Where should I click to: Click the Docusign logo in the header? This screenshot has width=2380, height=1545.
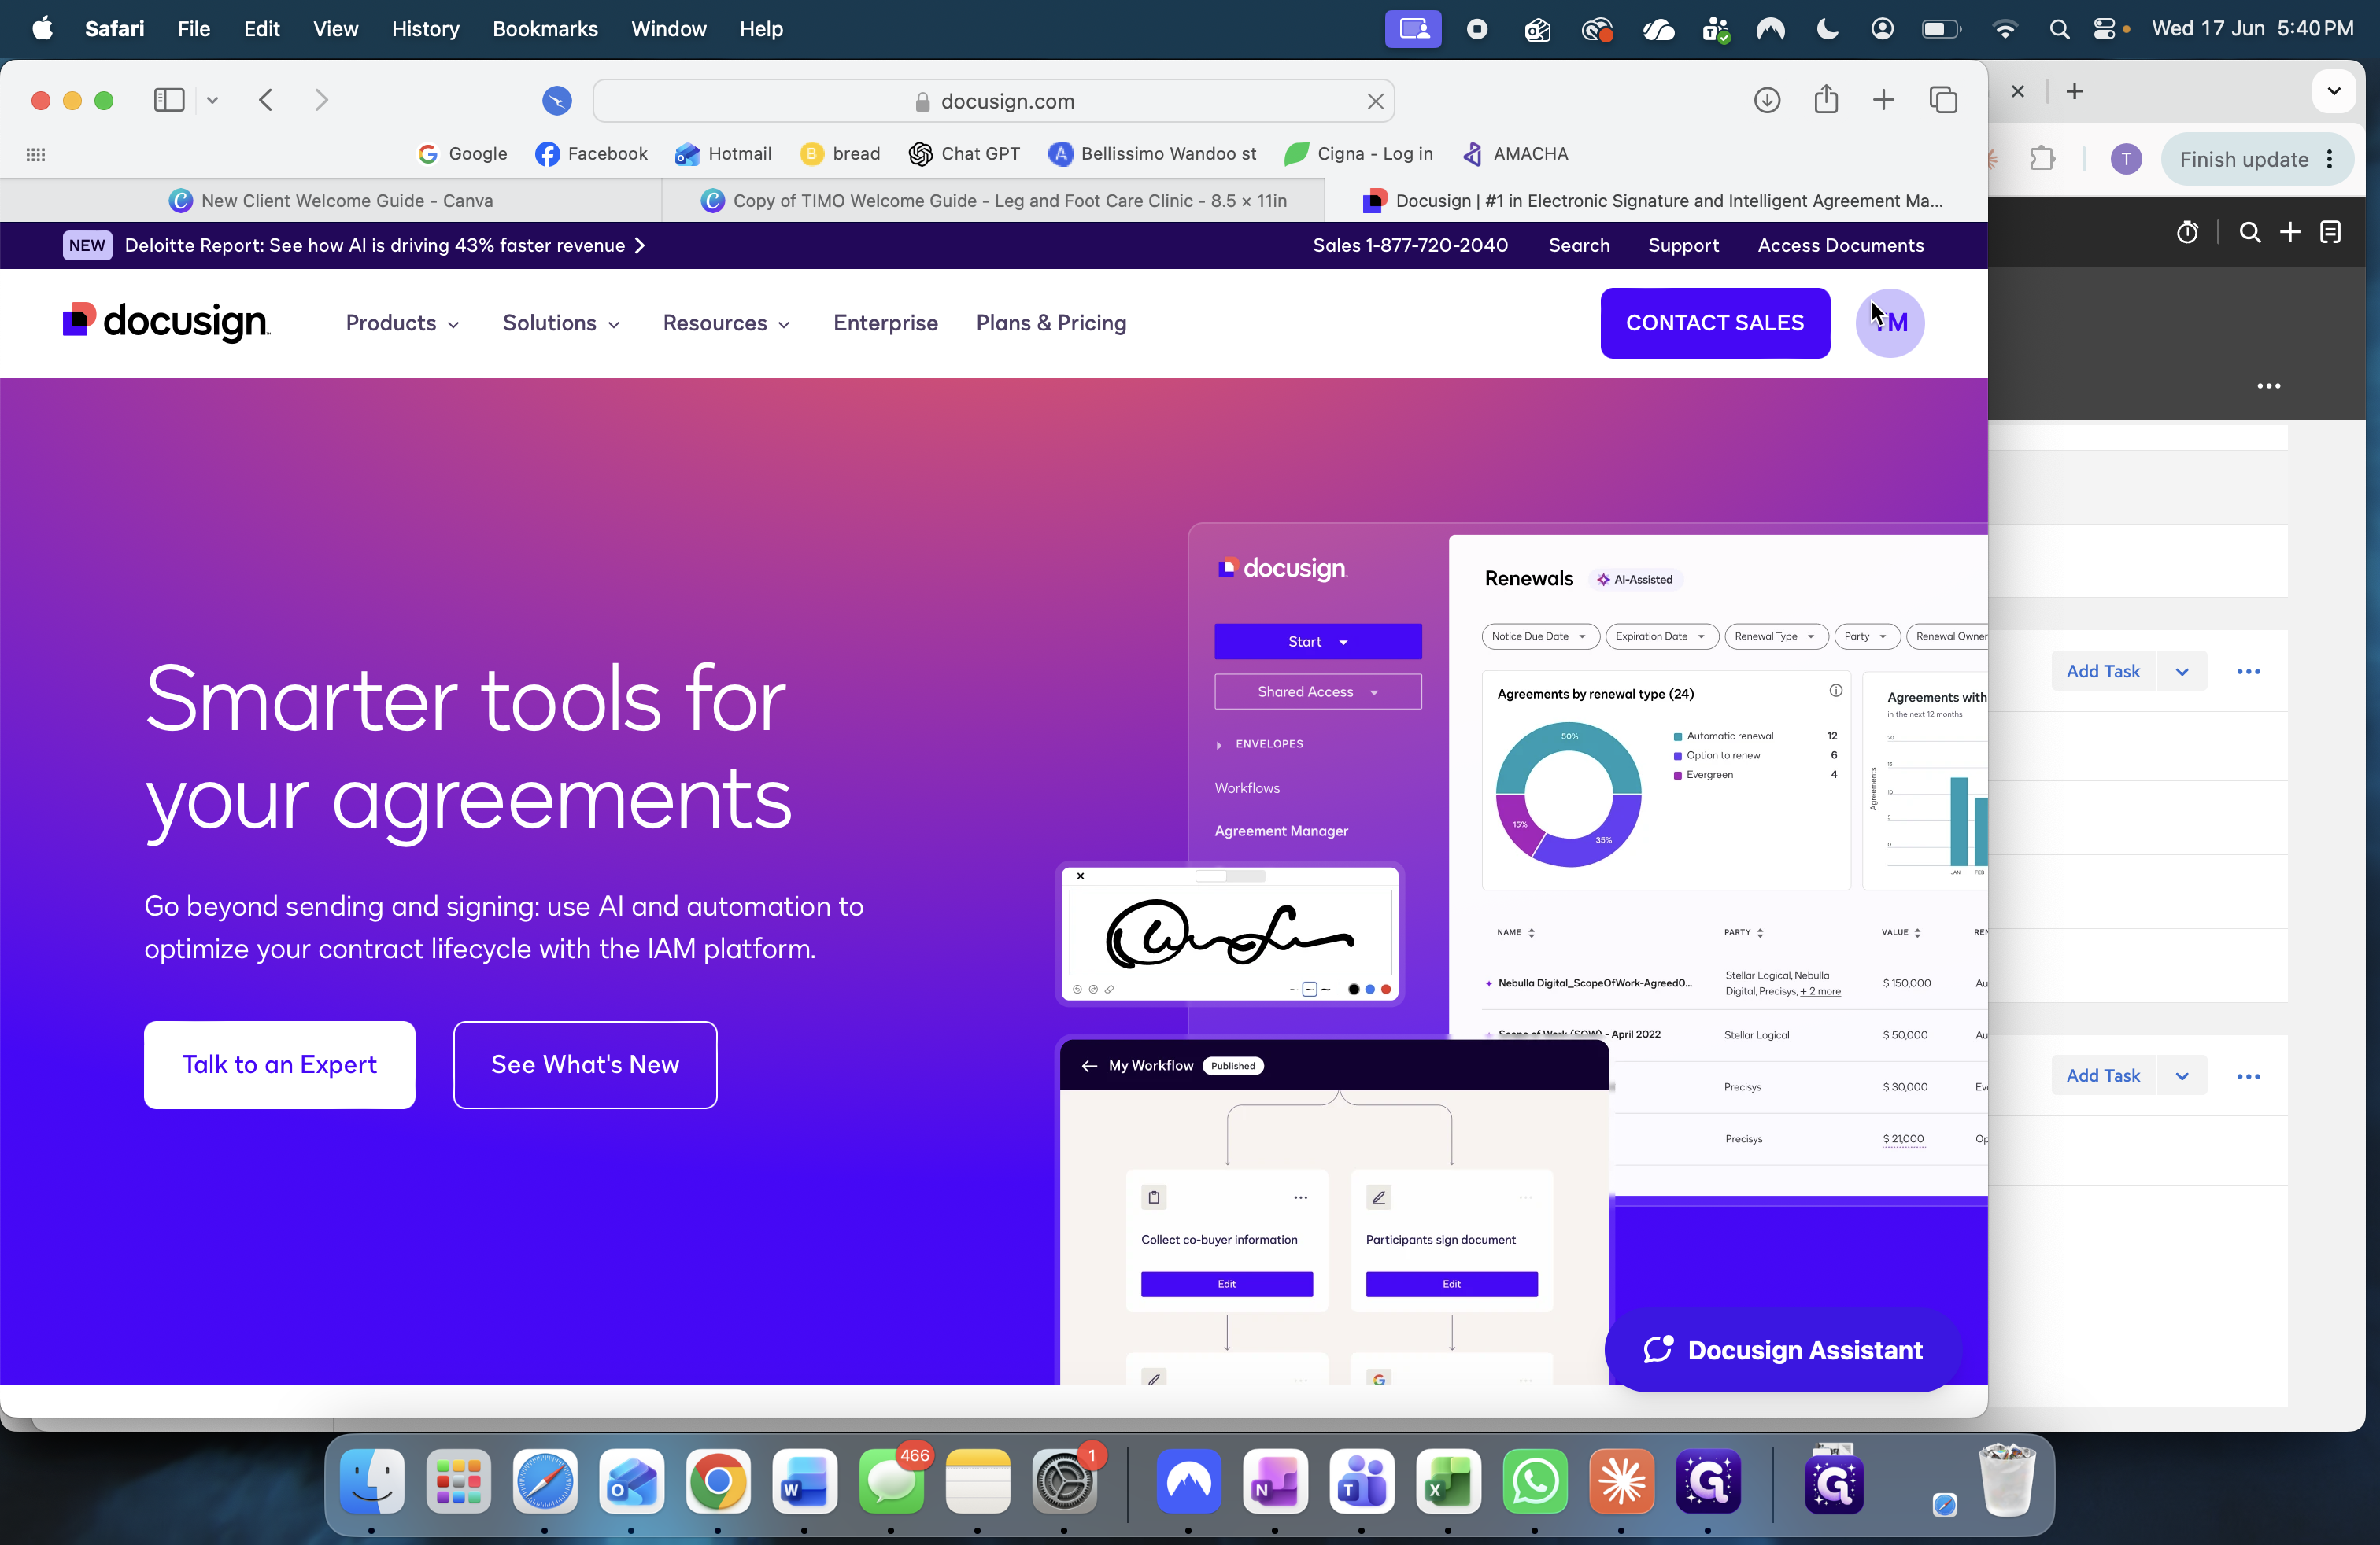(x=166, y=322)
